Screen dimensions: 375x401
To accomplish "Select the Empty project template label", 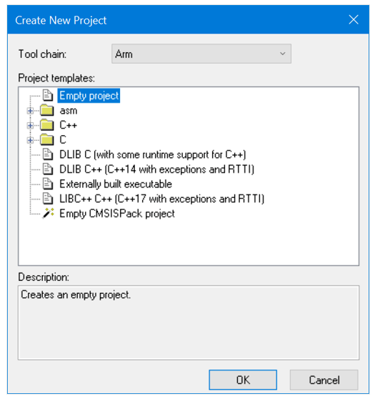I will point(89,96).
